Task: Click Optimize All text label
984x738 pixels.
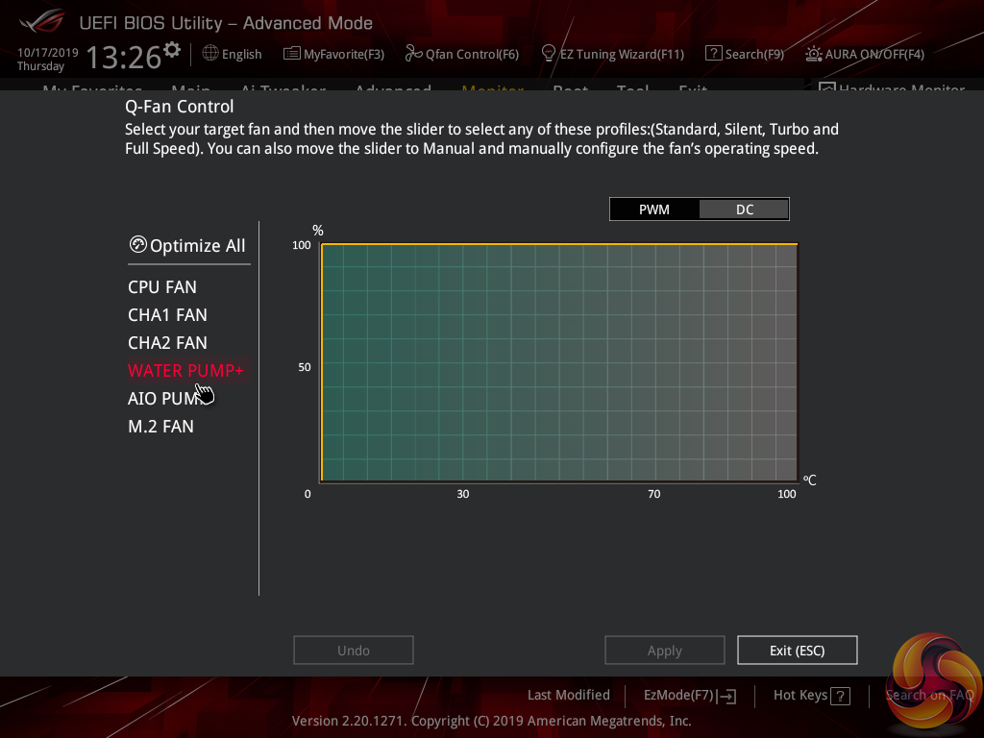Action: pyautogui.click(x=198, y=245)
